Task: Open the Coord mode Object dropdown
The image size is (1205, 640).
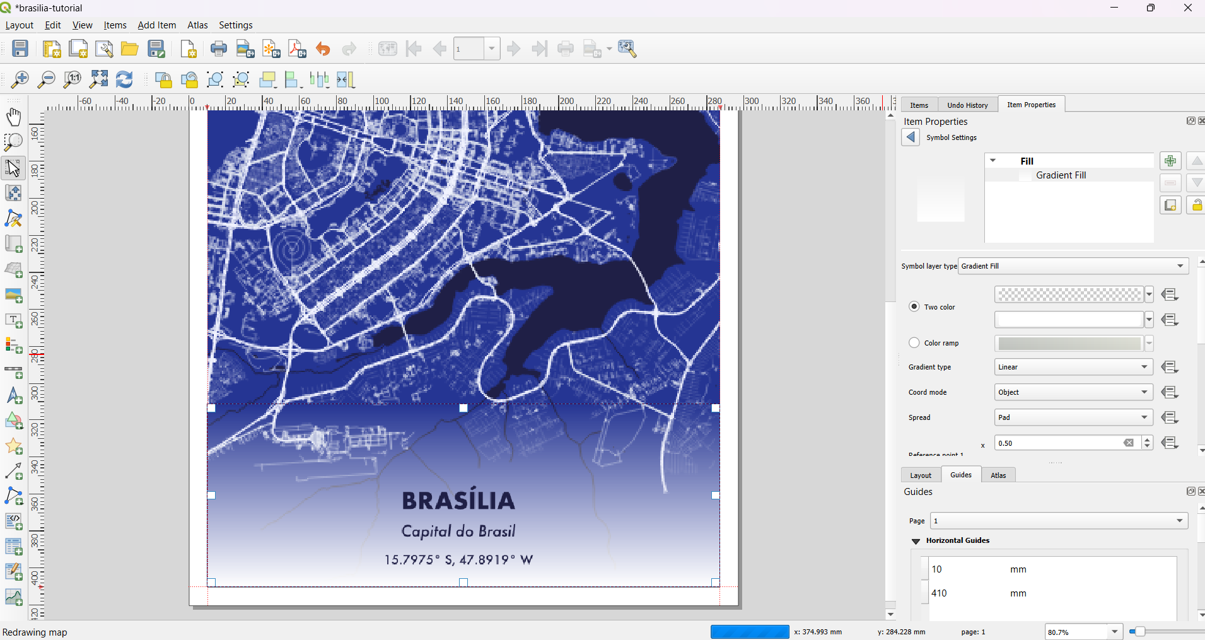Action: point(1073,392)
